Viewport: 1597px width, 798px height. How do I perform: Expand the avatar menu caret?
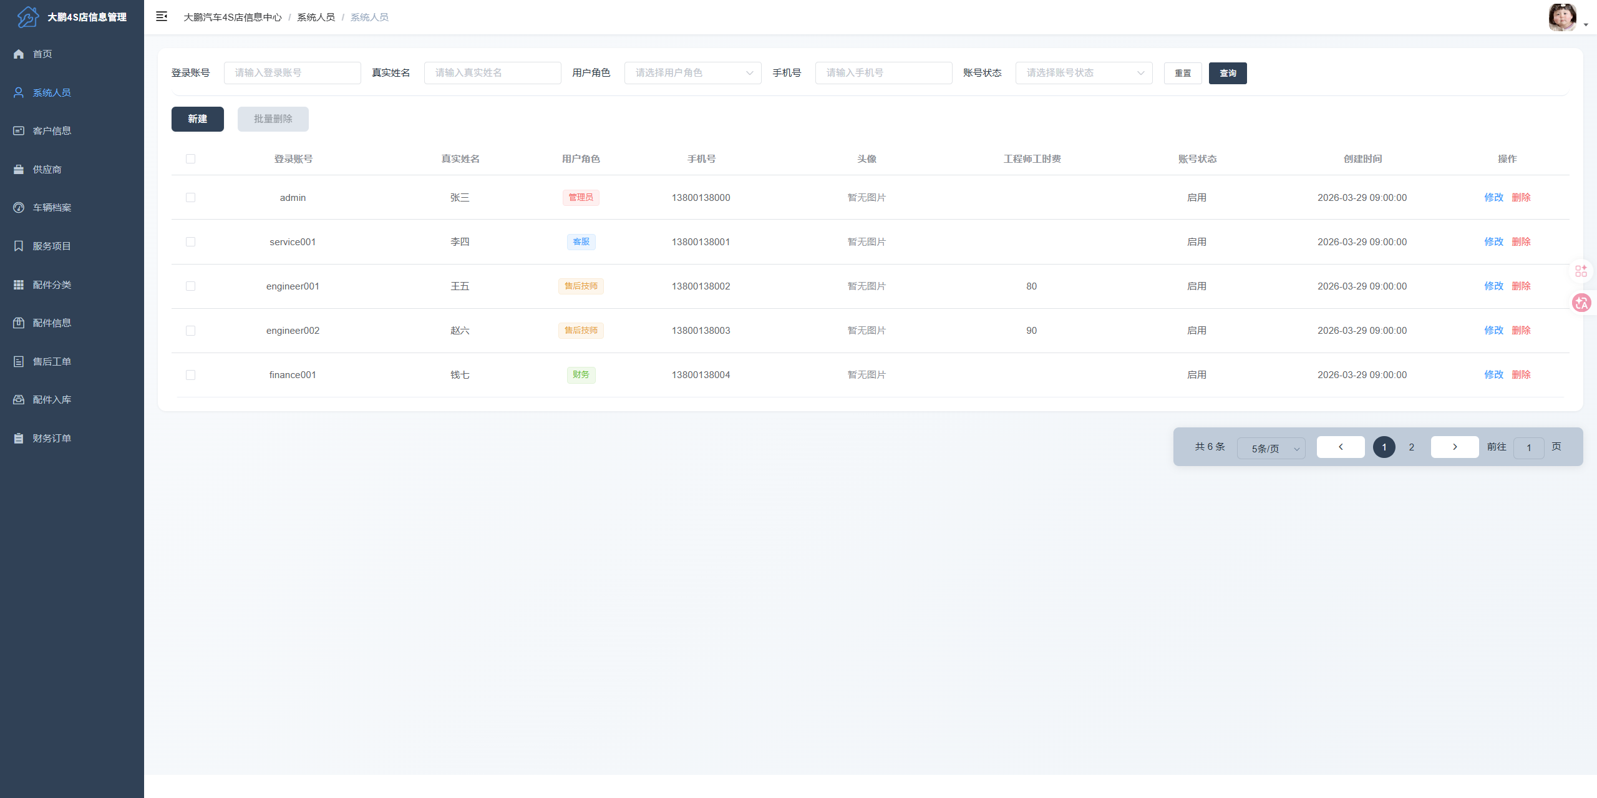click(x=1586, y=25)
